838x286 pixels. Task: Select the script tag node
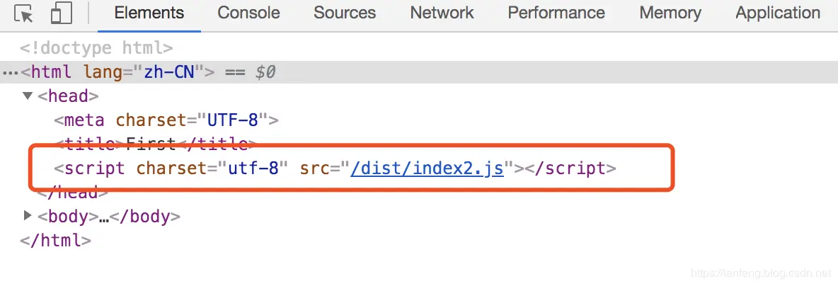coord(335,168)
